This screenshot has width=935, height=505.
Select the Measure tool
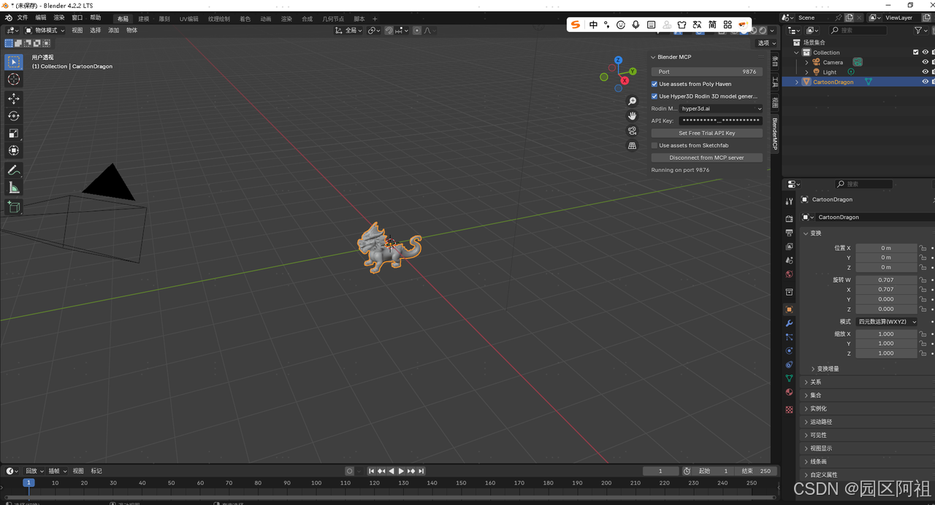point(14,188)
